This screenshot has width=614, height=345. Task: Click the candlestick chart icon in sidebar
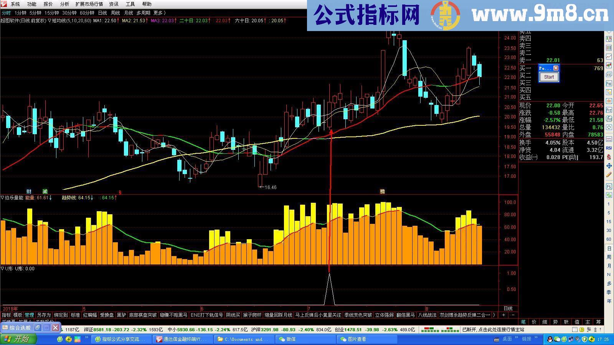point(609,64)
